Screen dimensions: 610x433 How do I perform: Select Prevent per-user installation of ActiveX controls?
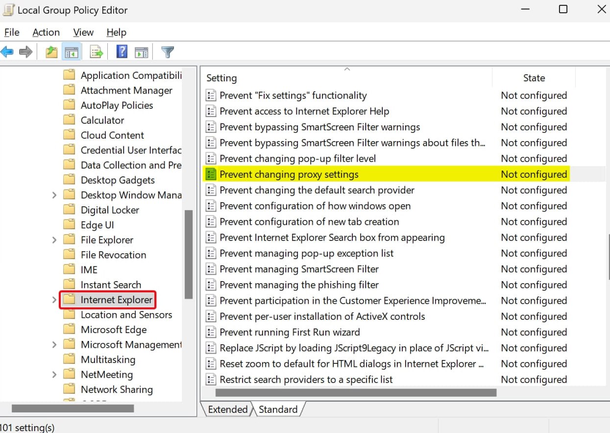click(x=322, y=316)
